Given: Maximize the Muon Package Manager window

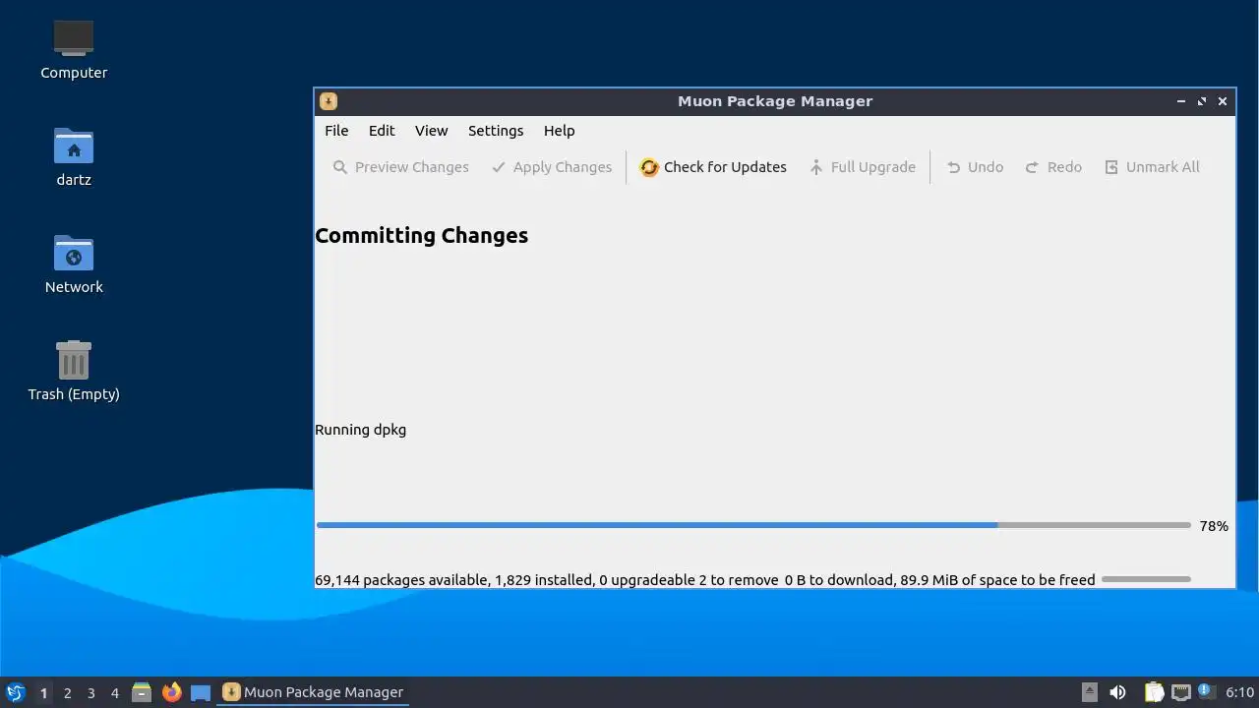Looking at the screenshot, I should click(x=1202, y=101).
